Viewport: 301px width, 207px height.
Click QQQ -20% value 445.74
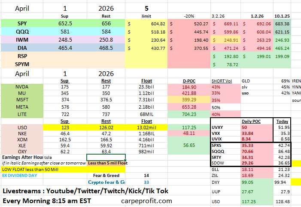click(x=189, y=32)
